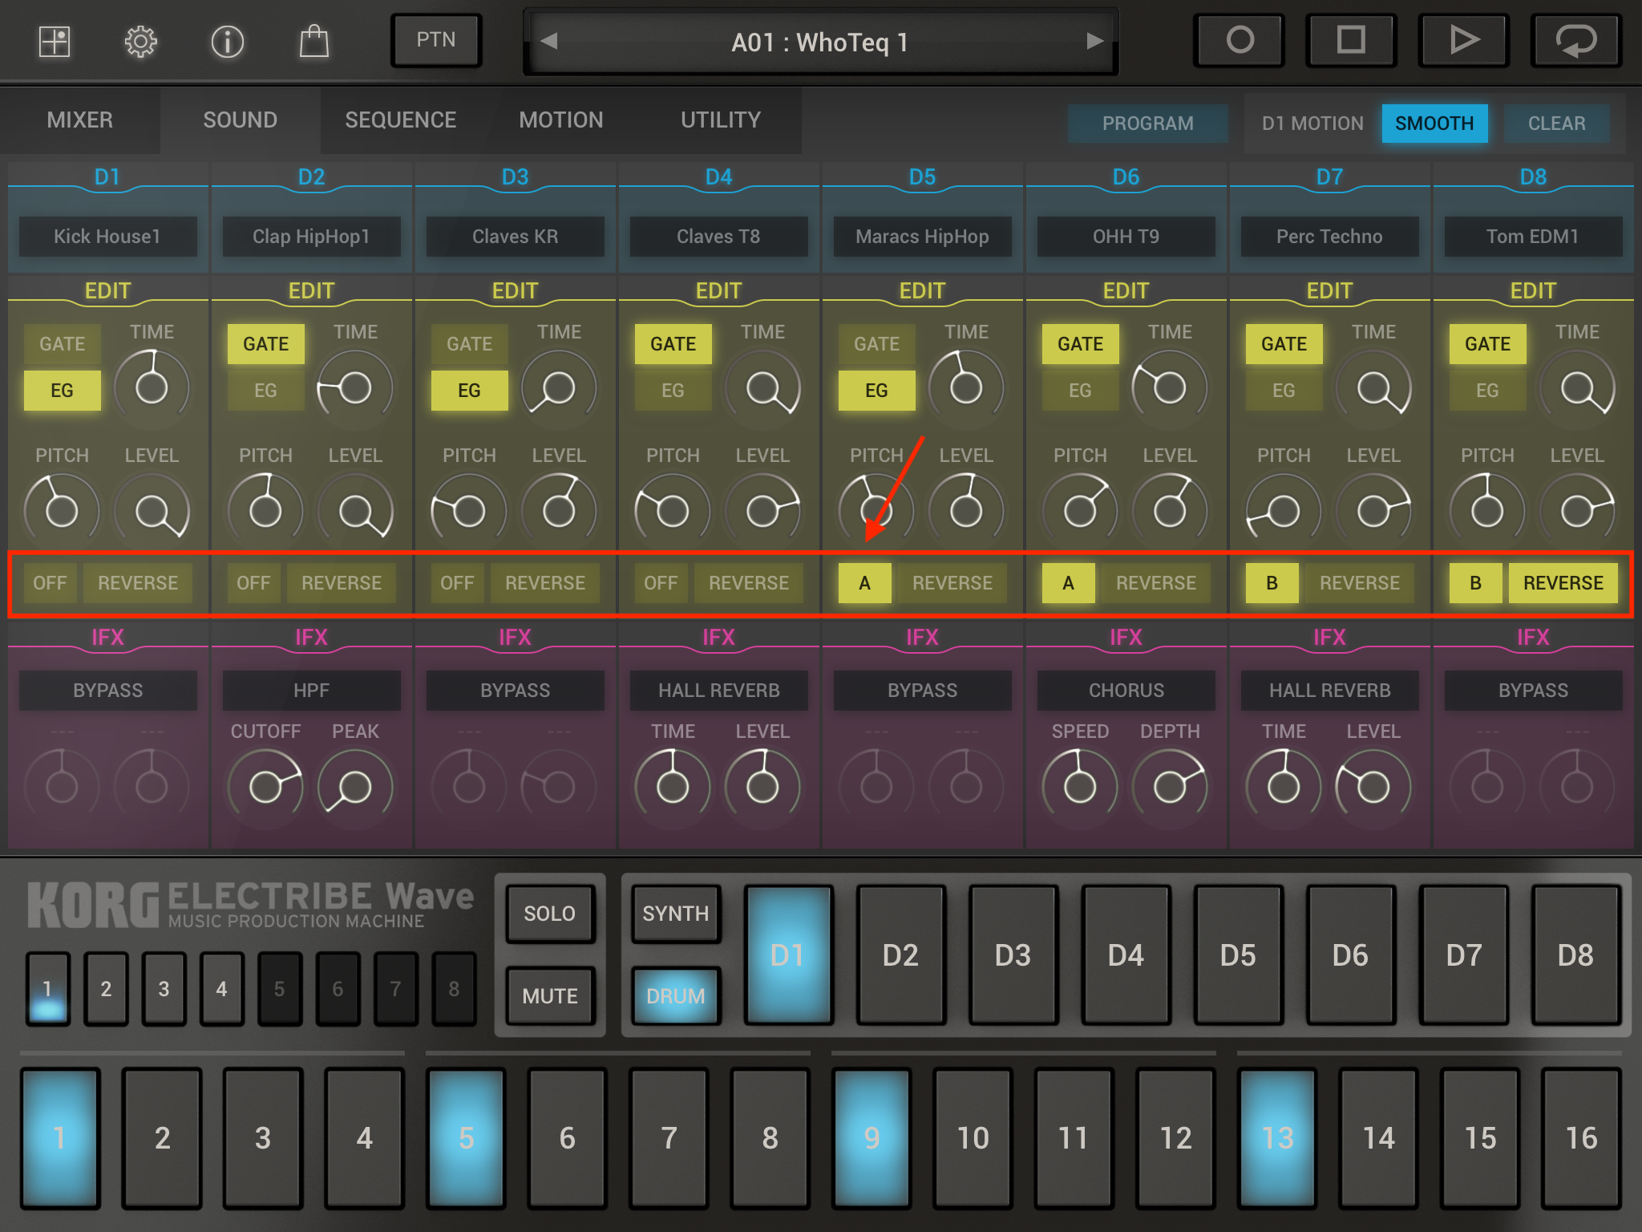Select bar button 4

tap(221, 989)
